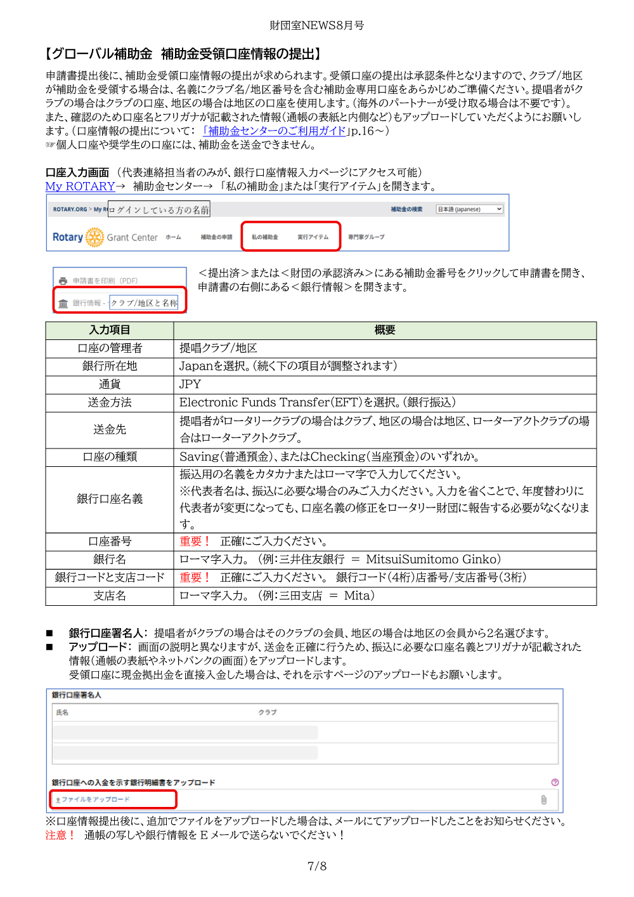
Task: Click the 口座入力画面 bold heading
Action: pos(77,173)
